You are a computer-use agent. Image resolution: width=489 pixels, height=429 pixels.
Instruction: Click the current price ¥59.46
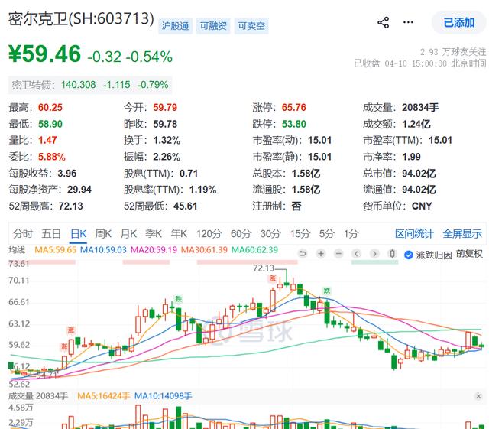pyautogui.click(x=44, y=54)
